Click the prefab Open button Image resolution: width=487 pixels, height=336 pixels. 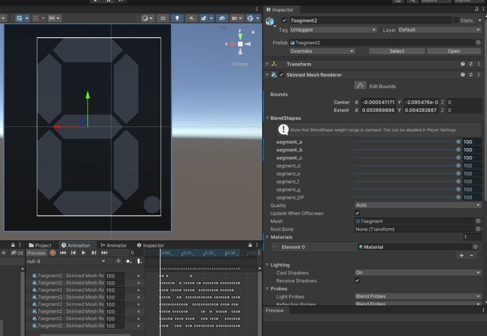[454, 51]
